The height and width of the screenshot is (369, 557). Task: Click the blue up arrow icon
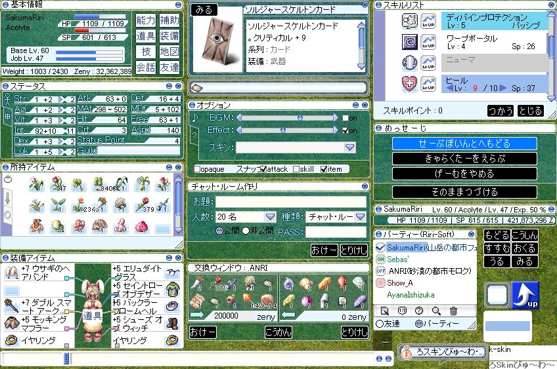click(525, 295)
